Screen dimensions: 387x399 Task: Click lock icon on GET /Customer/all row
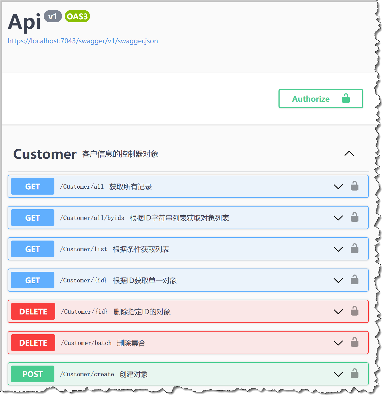coord(354,186)
